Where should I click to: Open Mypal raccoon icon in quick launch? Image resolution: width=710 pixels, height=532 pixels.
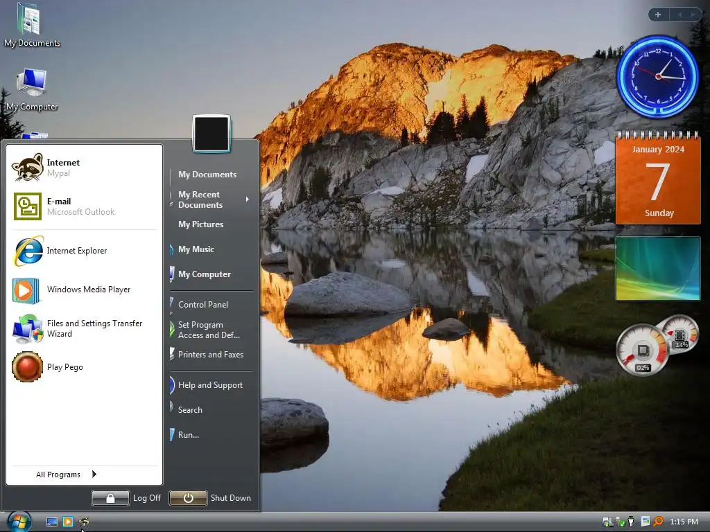point(84,522)
